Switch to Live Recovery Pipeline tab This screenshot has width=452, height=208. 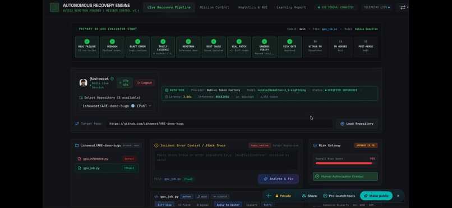coord(169,7)
